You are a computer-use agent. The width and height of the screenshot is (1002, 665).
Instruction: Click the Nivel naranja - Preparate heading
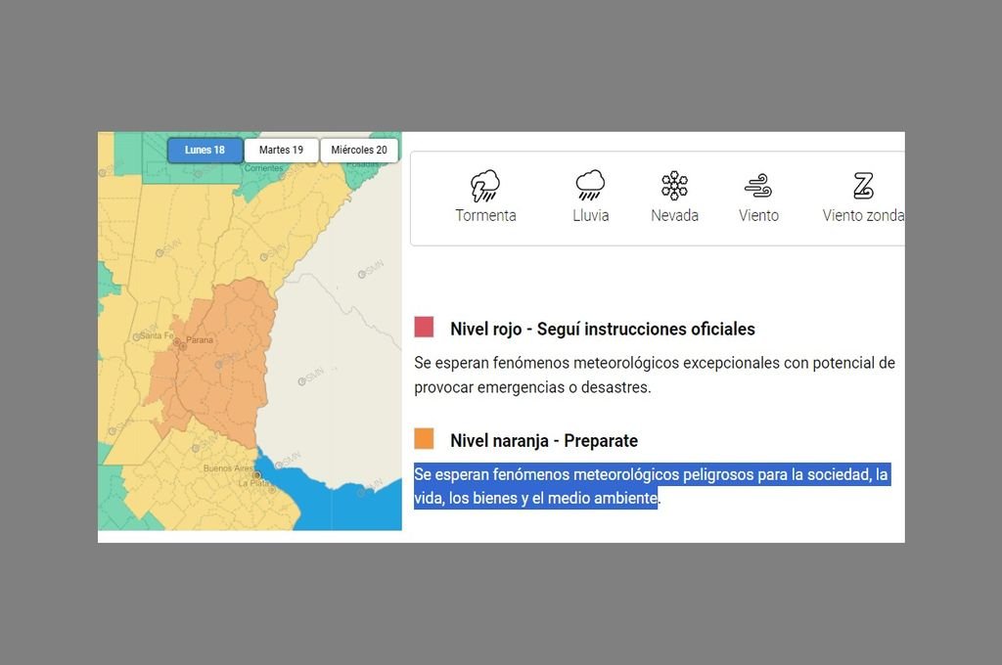point(543,440)
